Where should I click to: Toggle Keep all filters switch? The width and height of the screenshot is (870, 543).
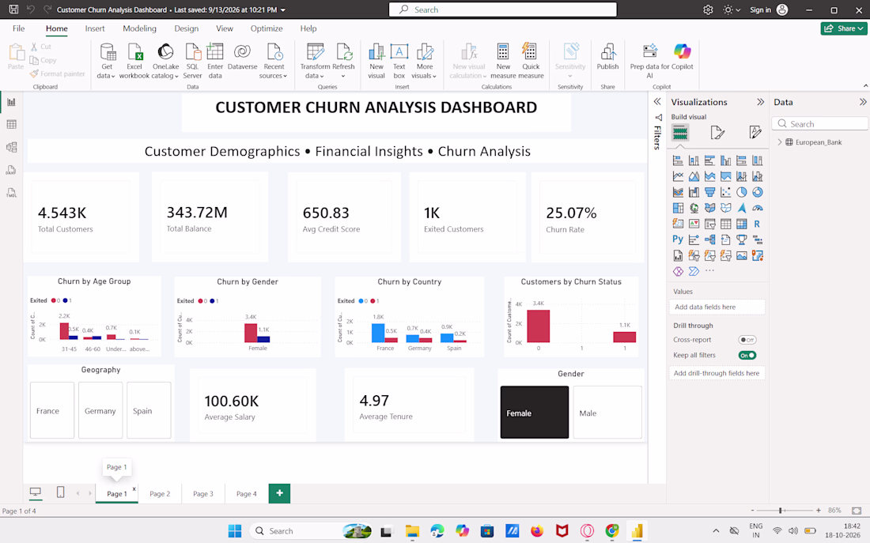(x=747, y=356)
